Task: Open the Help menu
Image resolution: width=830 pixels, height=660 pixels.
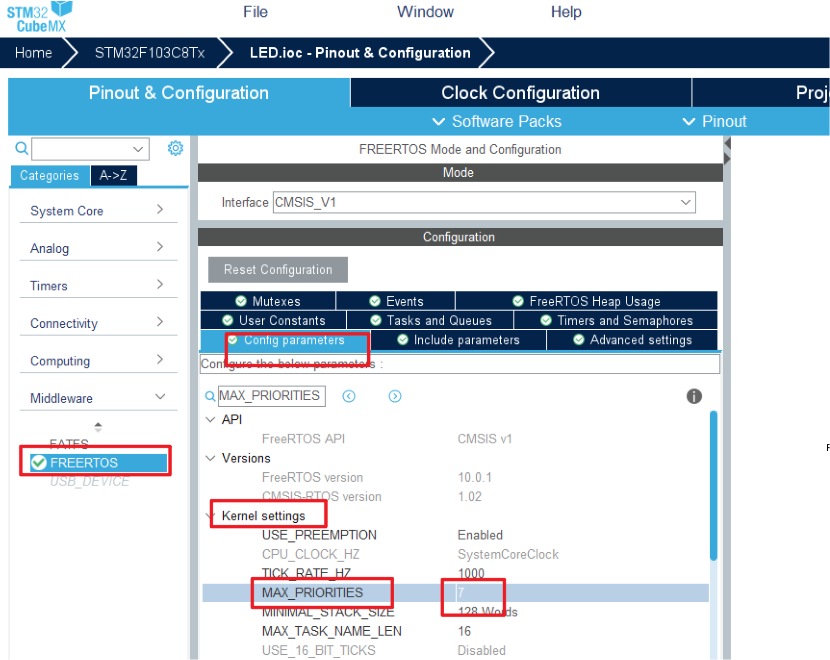Action: click(x=565, y=12)
